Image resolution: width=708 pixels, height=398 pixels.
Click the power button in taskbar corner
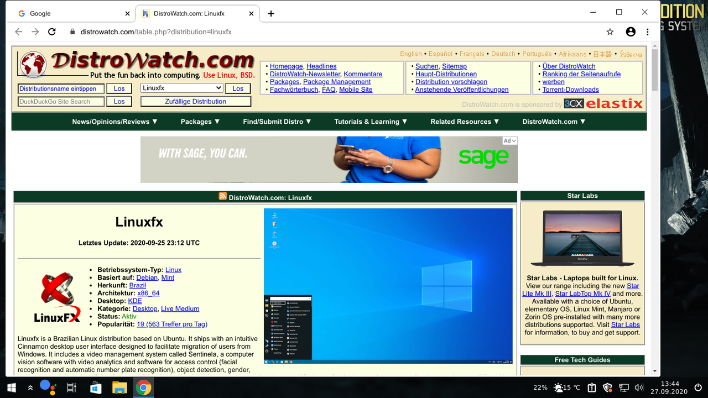tap(697, 387)
